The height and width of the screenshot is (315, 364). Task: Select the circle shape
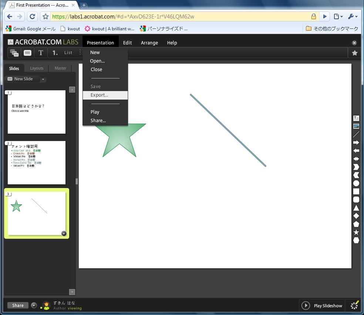[x=356, y=183]
